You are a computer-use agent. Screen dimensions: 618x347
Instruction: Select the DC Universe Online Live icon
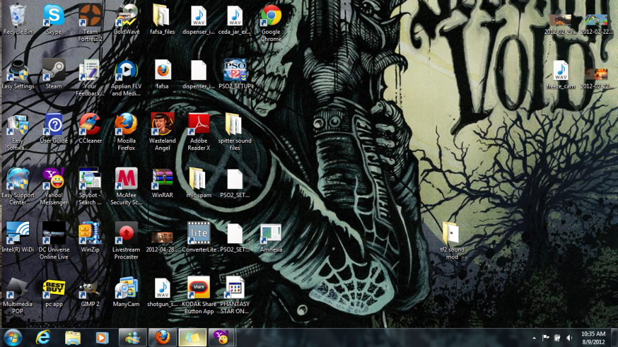tap(54, 240)
